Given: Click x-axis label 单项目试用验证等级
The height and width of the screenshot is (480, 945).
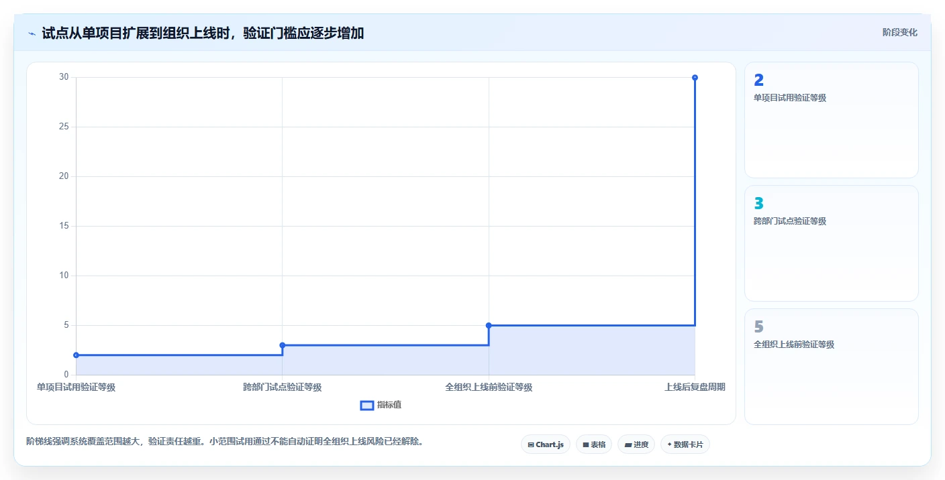Looking at the screenshot, I should (x=76, y=387).
